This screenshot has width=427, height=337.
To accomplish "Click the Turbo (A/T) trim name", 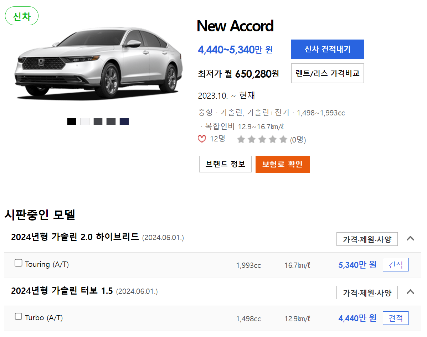I will 44,318.
